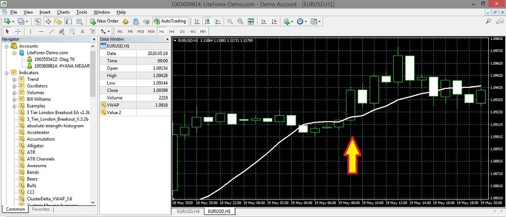
Task: Open the View menu
Action: [28, 12]
